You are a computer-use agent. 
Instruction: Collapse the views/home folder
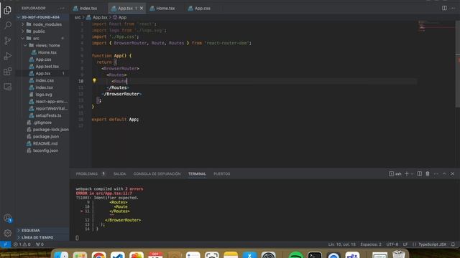coord(26,45)
